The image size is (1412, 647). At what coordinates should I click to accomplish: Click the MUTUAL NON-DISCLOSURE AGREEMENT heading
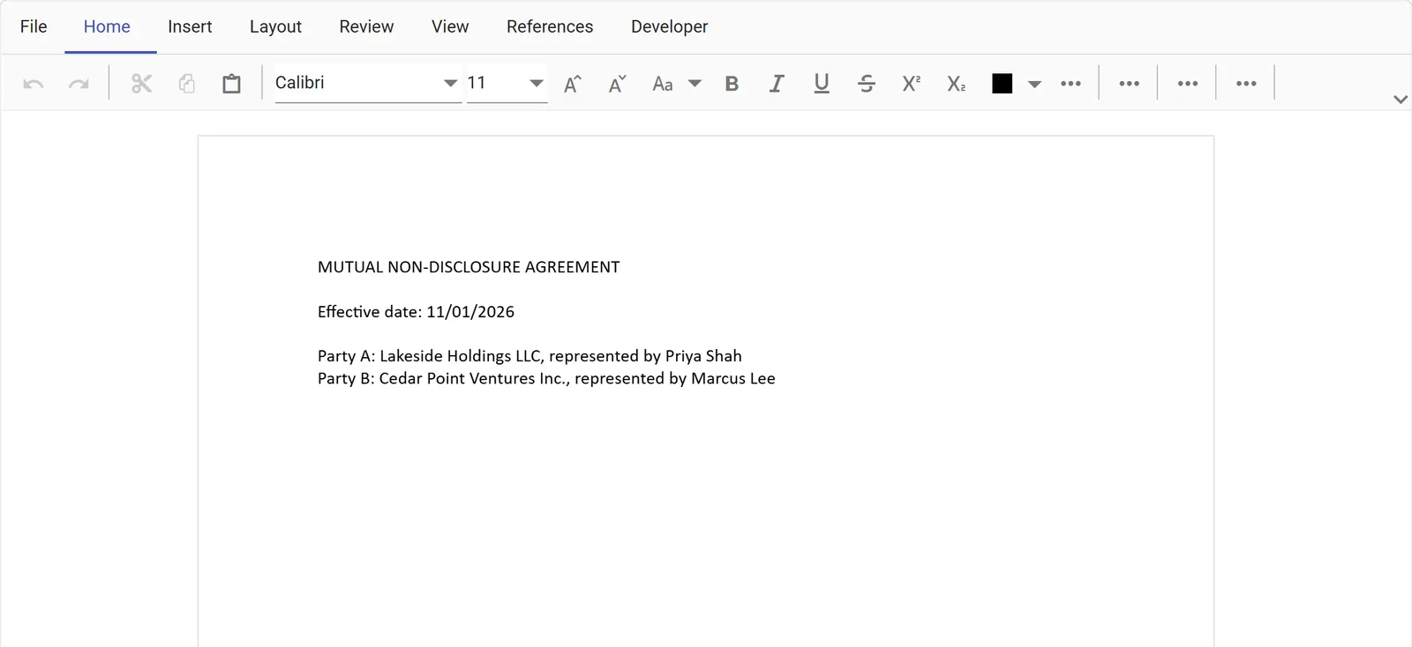pos(469,267)
